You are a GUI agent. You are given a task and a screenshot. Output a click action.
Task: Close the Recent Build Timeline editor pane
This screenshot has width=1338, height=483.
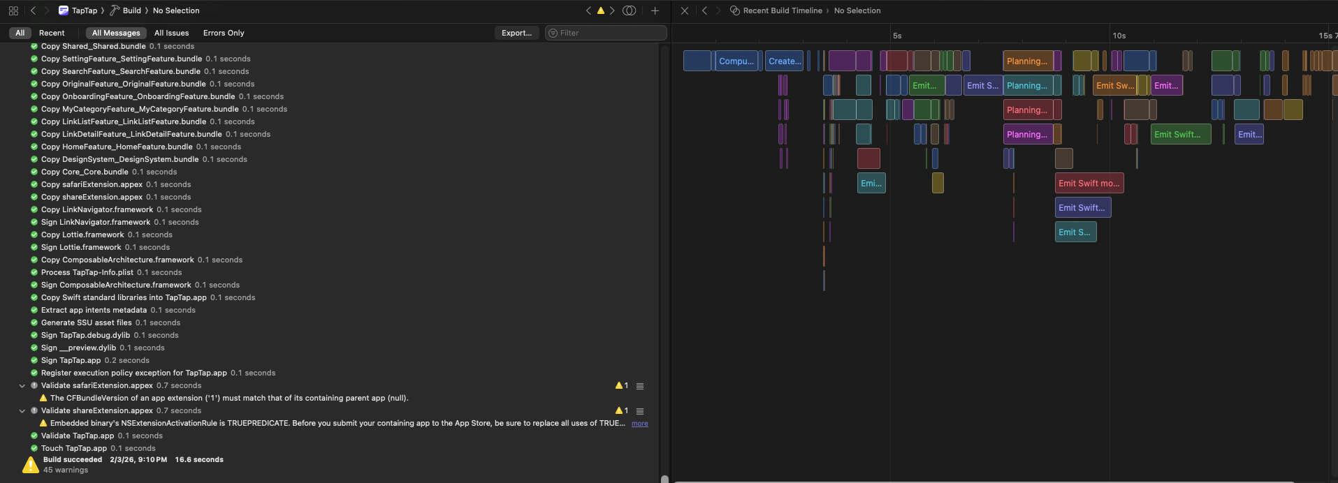coord(685,10)
